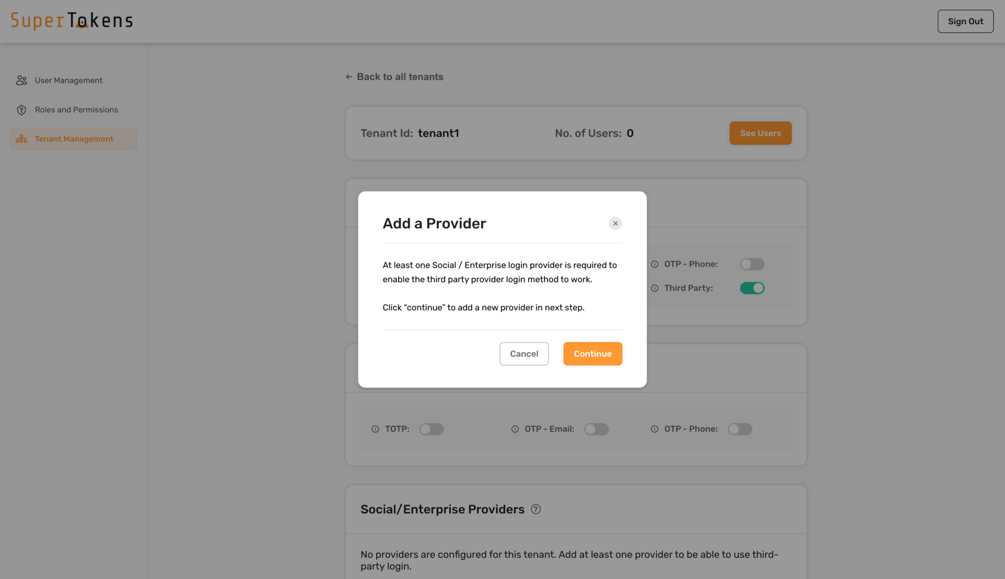
Task: Enable the OTP - Email toggle
Action: 596,429
